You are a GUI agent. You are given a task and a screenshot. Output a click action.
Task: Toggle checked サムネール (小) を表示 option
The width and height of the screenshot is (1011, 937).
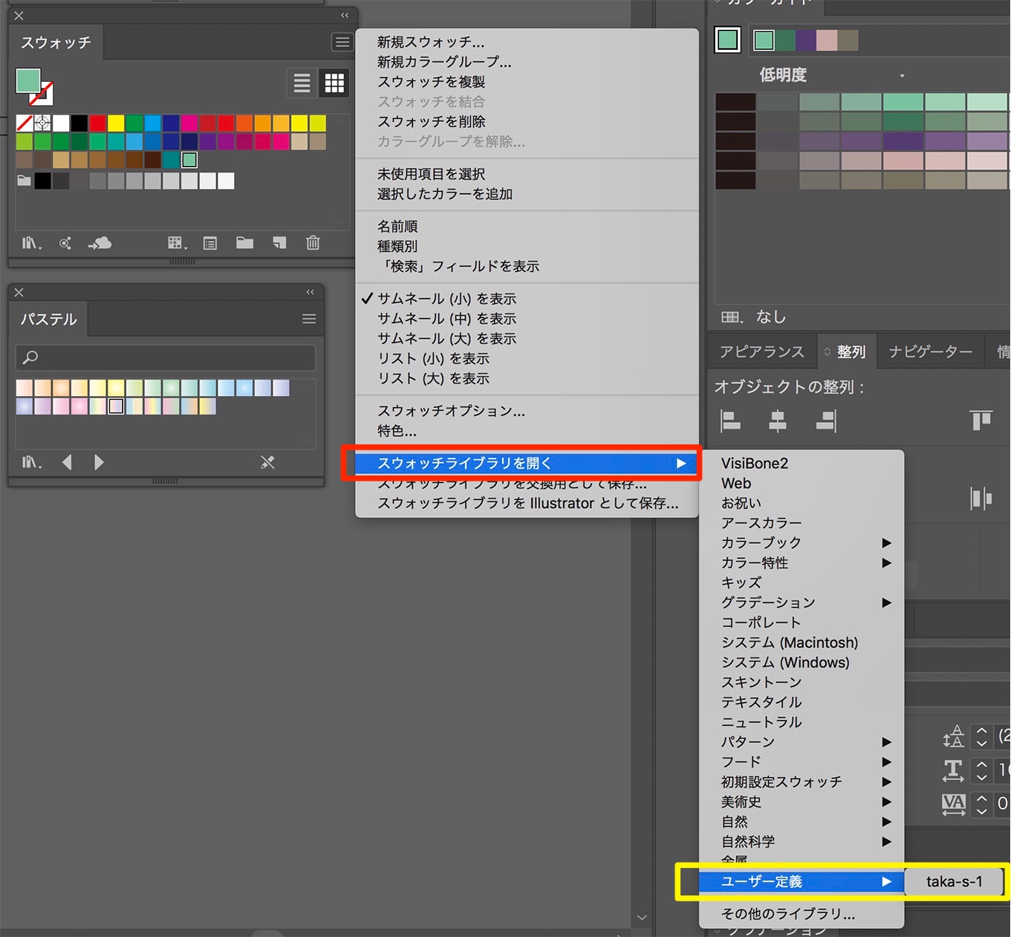527,299
